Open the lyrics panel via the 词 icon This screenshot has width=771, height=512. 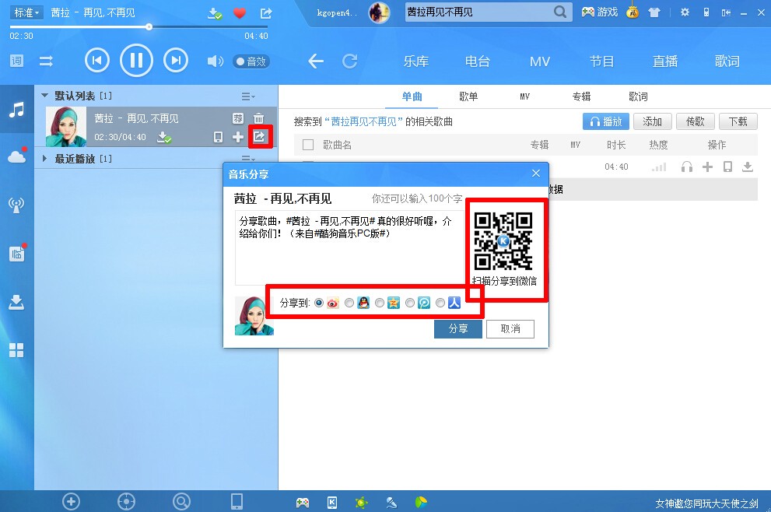16,61
